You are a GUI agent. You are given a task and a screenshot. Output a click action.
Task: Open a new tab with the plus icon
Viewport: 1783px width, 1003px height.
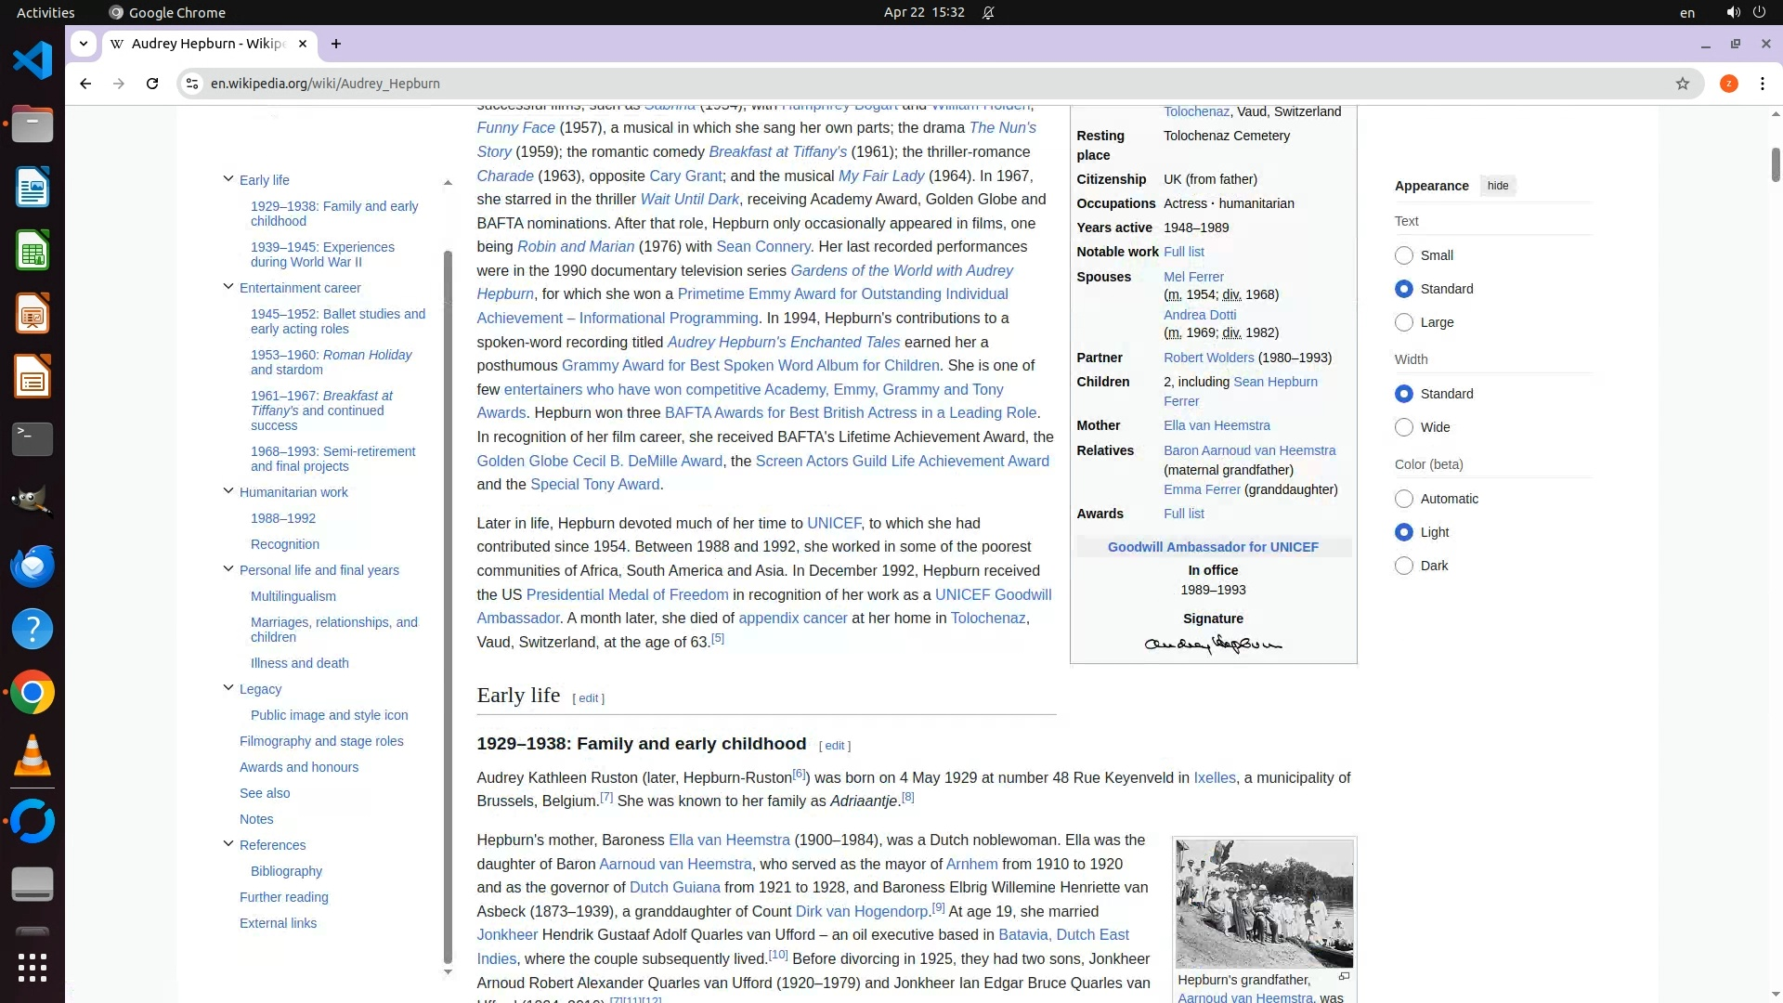coord(336,44)
